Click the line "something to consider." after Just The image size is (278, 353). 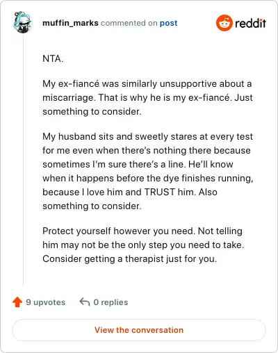(x=92, y=112)
